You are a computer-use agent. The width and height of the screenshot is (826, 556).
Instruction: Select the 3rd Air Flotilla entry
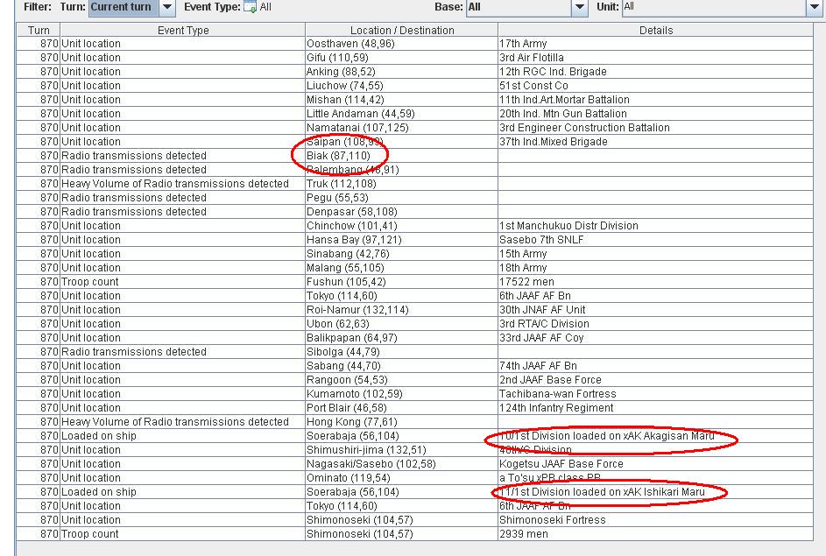click(x=655, y=58)
